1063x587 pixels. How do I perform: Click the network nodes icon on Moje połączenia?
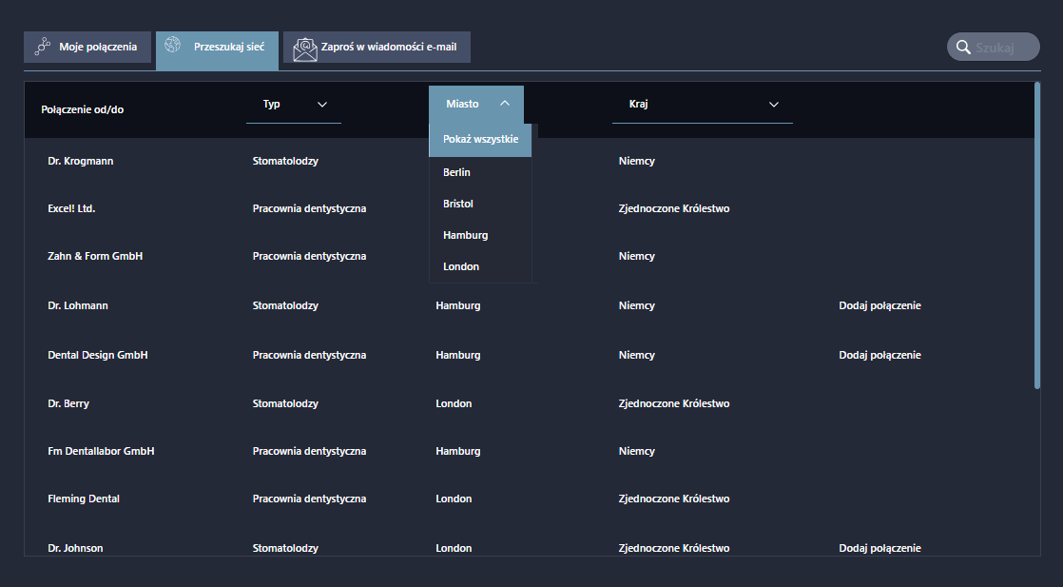(42, 47)
